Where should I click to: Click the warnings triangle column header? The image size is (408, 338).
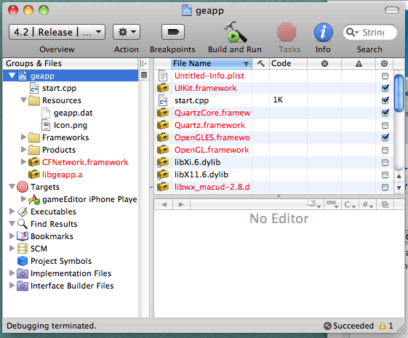[359, 63]
